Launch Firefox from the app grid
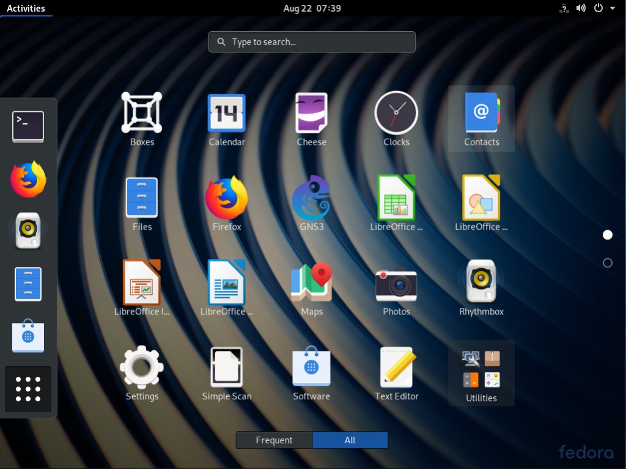Image resolution: width=626 pixels, height=469 pixels. coord(227,203)
